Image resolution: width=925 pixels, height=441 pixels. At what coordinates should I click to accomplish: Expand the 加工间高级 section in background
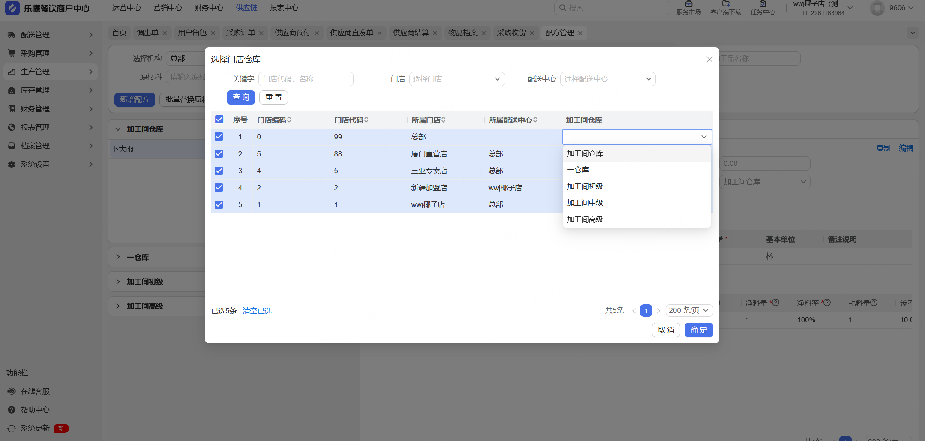(x=118, y=306)
